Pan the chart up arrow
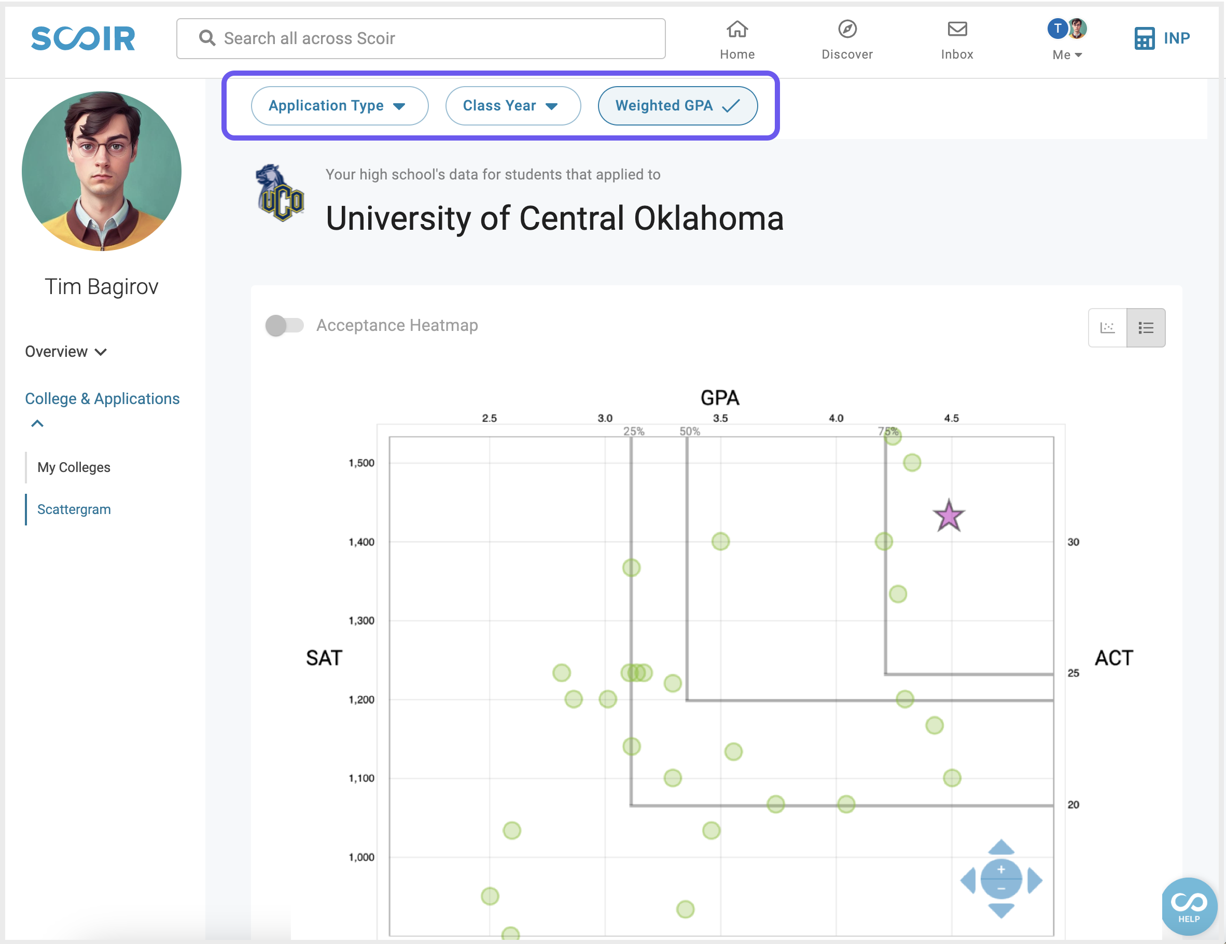The width and height of the screenshot is (1226, 944). pyautogui.click(x=1000, y=847)
